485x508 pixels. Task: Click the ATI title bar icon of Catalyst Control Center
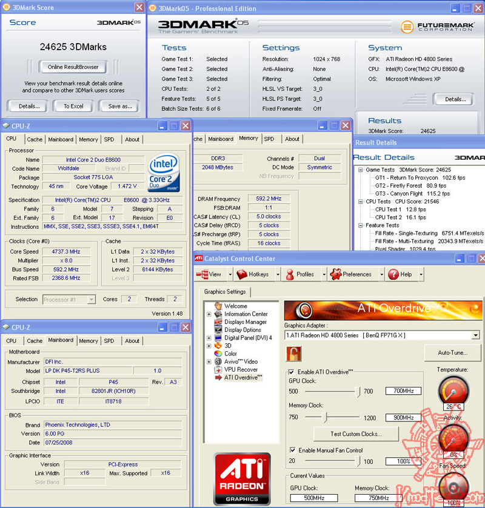pos(198,258)
